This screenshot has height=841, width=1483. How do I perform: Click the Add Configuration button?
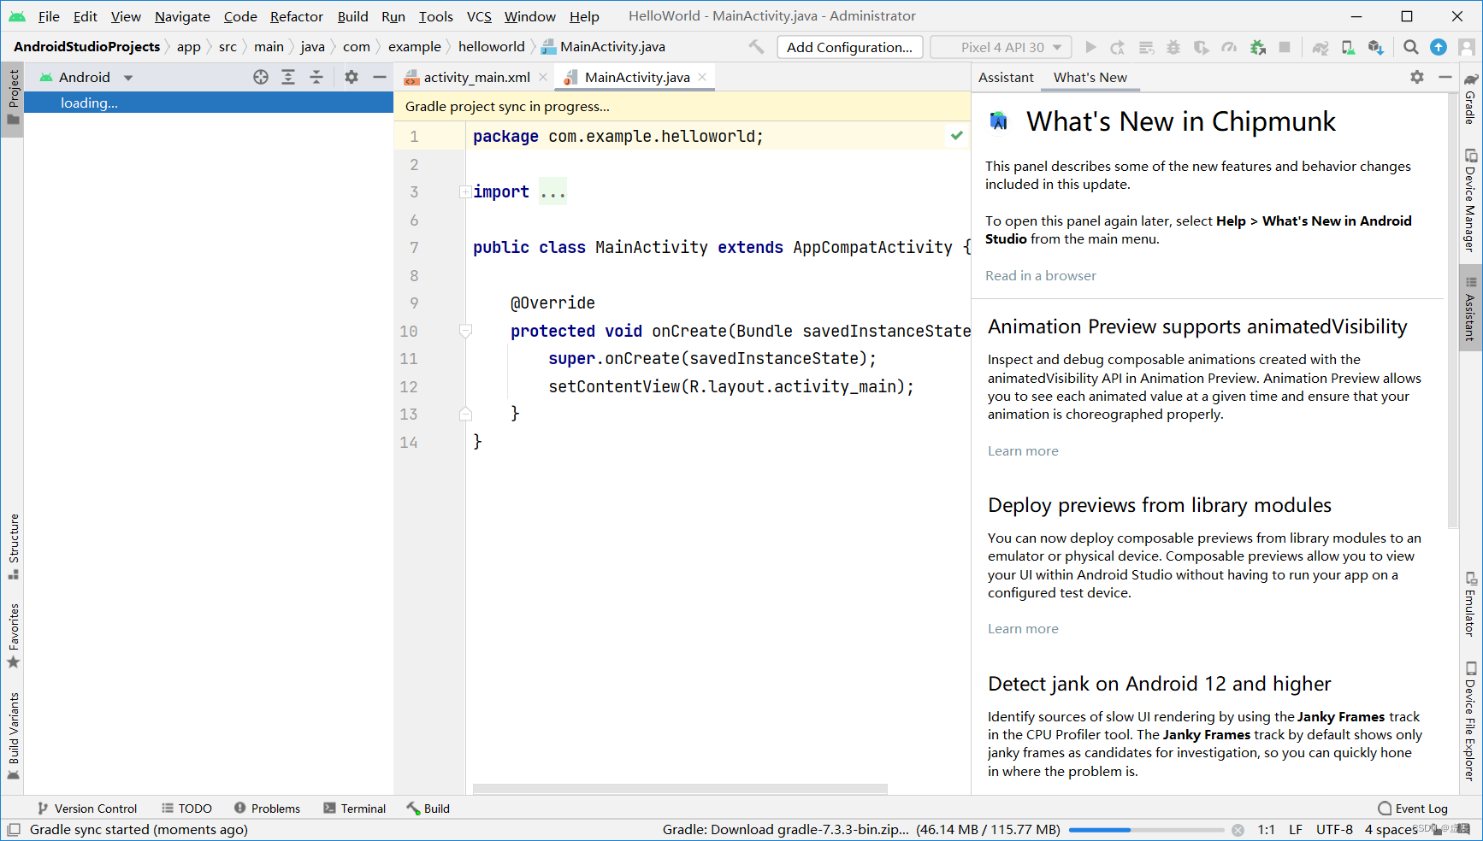click(849, 47)
